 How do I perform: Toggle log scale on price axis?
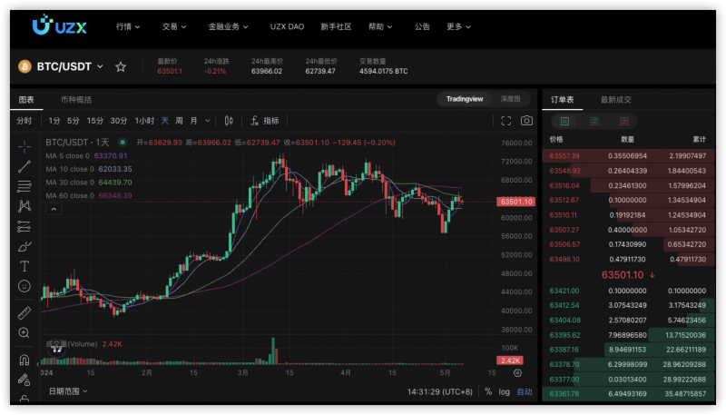click(x=505, y=391)
